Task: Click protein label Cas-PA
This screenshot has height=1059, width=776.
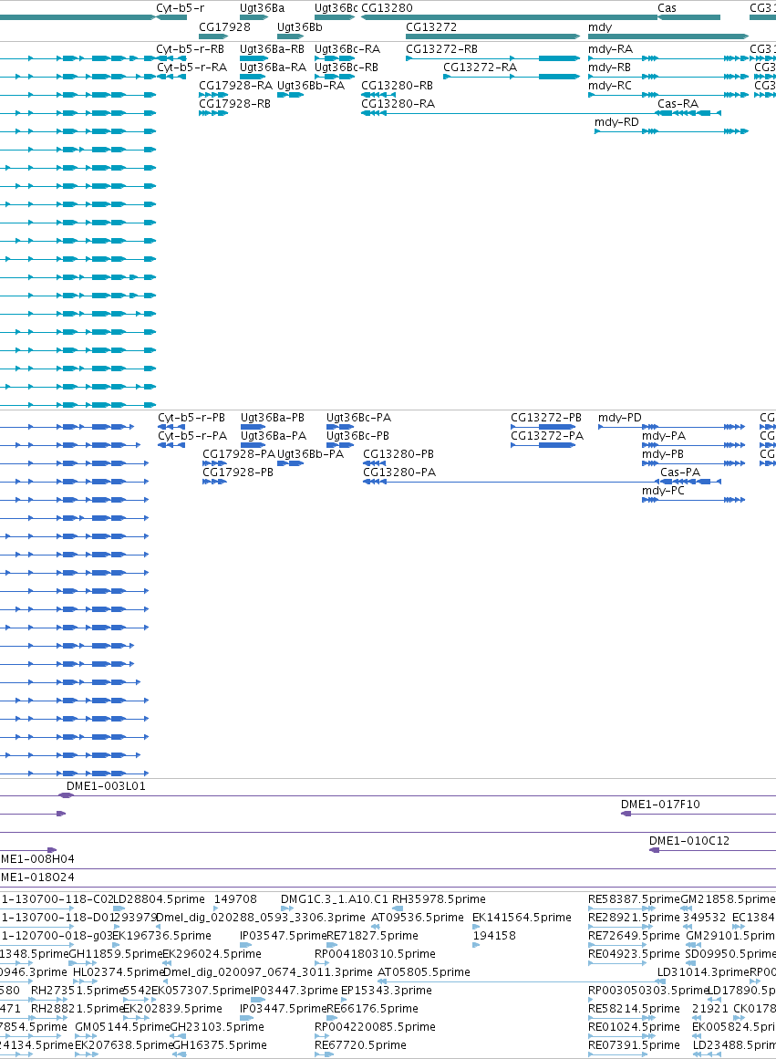Action: 680,472
